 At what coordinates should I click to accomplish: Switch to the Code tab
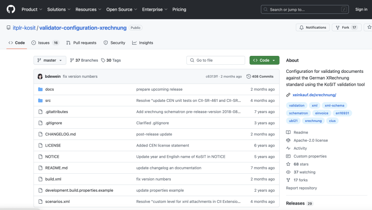click(x=17, y=43)
